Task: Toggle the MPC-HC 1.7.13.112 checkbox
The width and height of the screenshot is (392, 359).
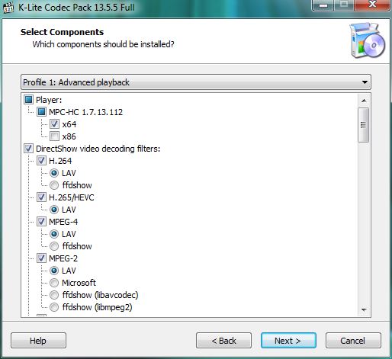Action: [x=41, y=112]
